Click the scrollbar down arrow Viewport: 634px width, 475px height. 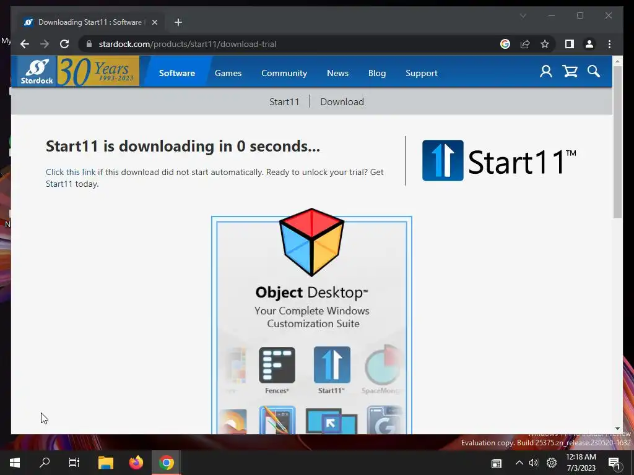pyautogui.click(x=617, y=429)
